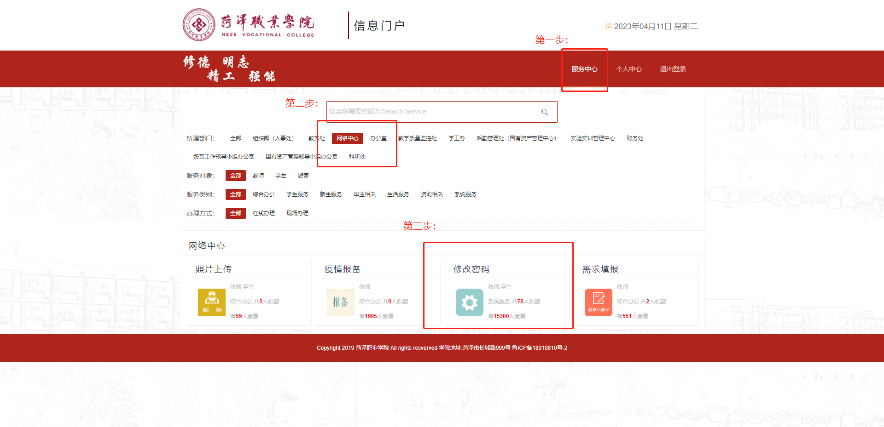This screenshot has height=427, width=884.
Task: Click 退出登录 to log out
Action: [x=673, y=69]
